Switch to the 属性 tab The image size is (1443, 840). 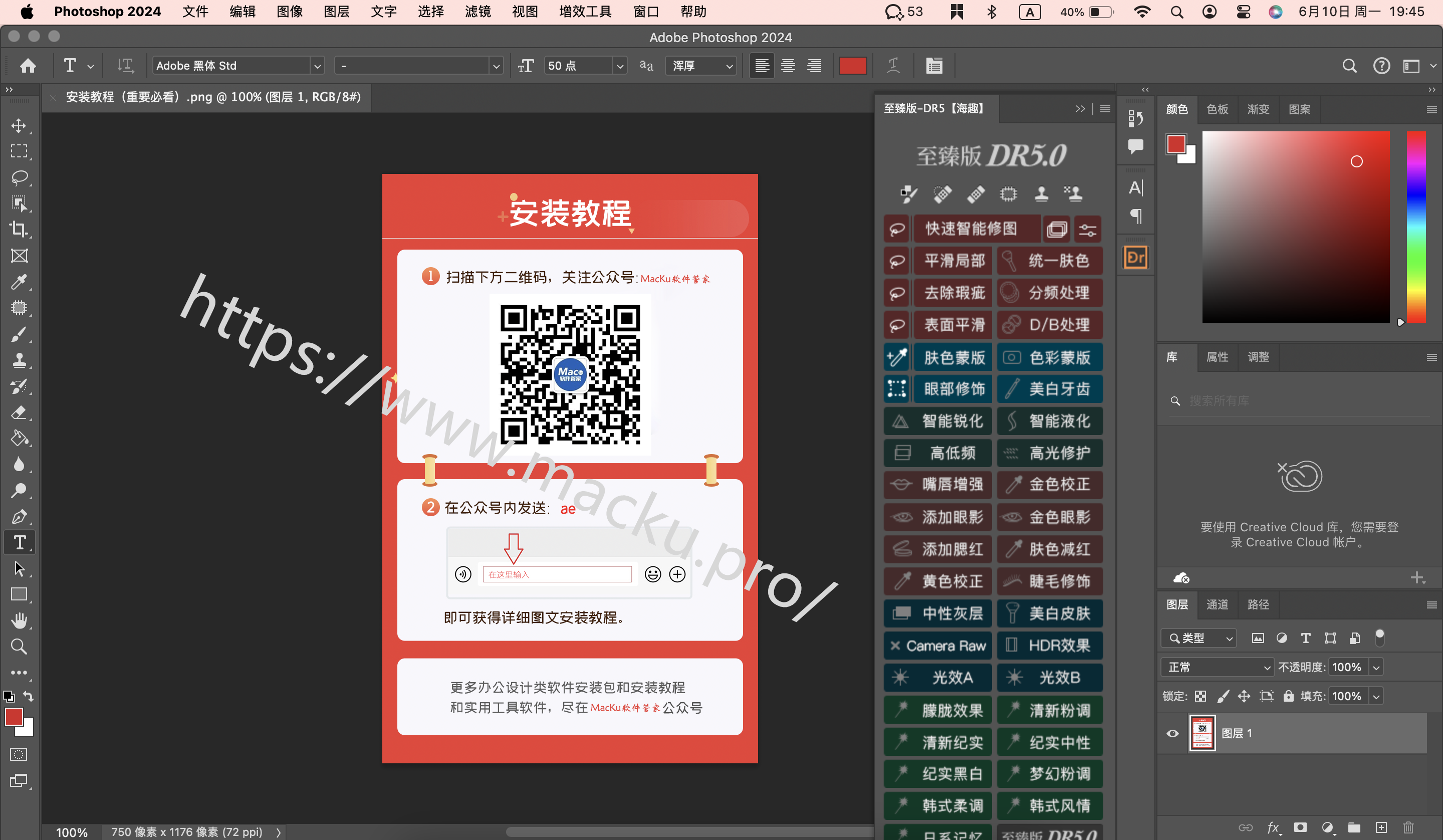(1218, 357)
